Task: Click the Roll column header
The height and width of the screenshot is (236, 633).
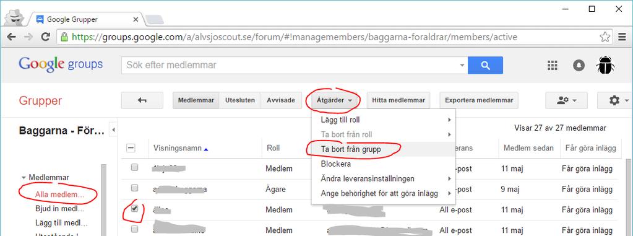Action: [x=273, y=148]
